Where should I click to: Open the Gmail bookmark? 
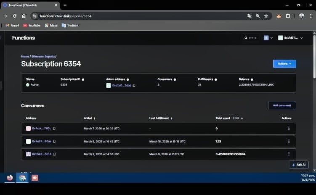(x=12, y=25)
